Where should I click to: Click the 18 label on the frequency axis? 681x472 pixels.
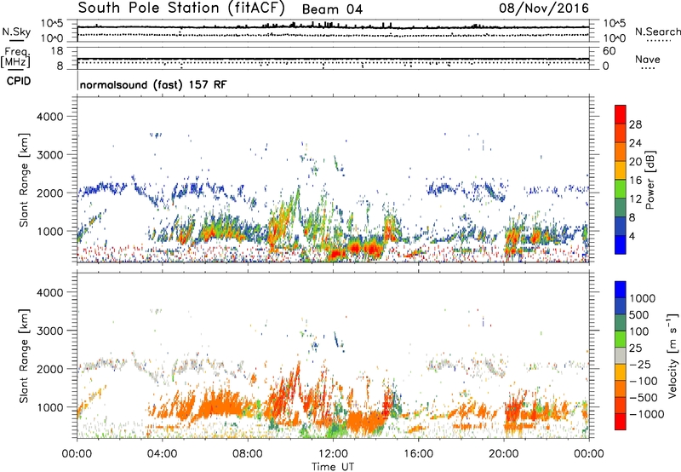[57, 51]
